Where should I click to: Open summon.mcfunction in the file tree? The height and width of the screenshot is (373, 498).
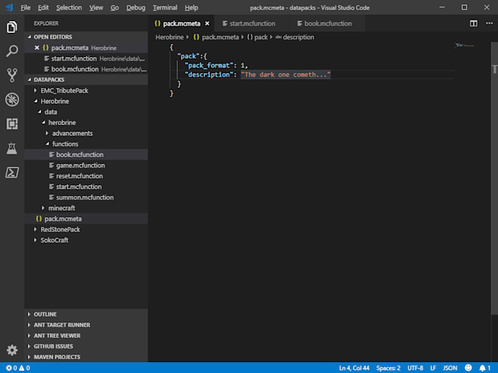coord(85,197)
